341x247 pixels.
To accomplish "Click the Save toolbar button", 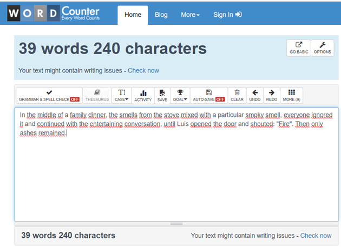I will click(162, 96).
